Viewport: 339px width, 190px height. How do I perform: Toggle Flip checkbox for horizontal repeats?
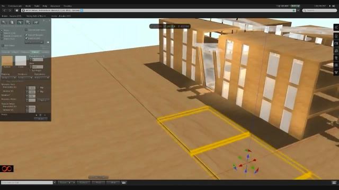point(38,88)
